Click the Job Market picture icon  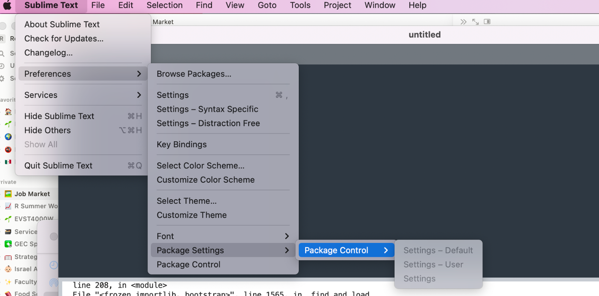[8, 194]
